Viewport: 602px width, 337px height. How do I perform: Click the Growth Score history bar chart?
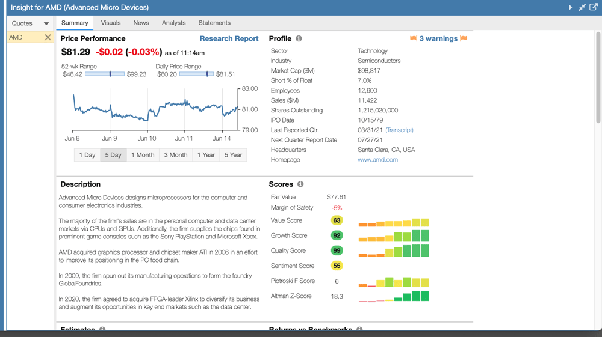pos(394,235)
